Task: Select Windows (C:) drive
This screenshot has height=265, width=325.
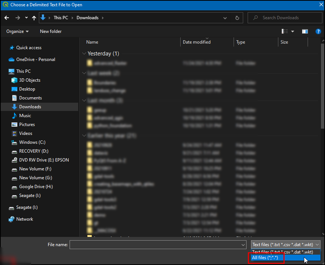Action: point(32,142)
